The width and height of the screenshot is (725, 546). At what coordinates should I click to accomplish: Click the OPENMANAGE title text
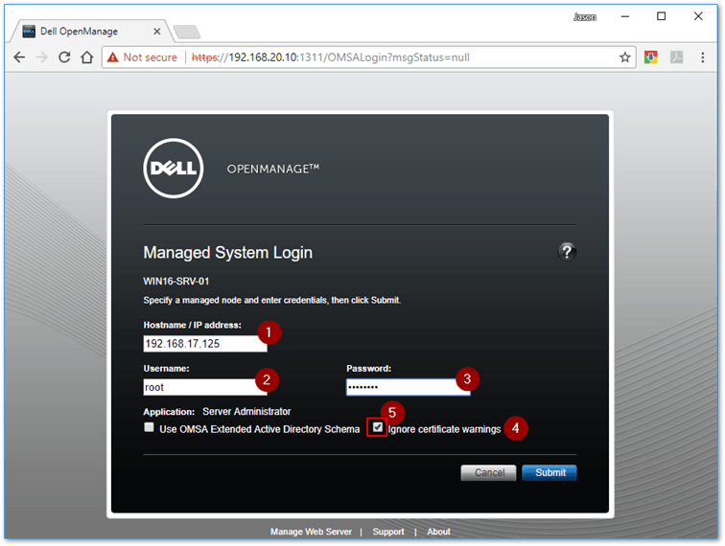pyautogui.click(x=272, y=169)
